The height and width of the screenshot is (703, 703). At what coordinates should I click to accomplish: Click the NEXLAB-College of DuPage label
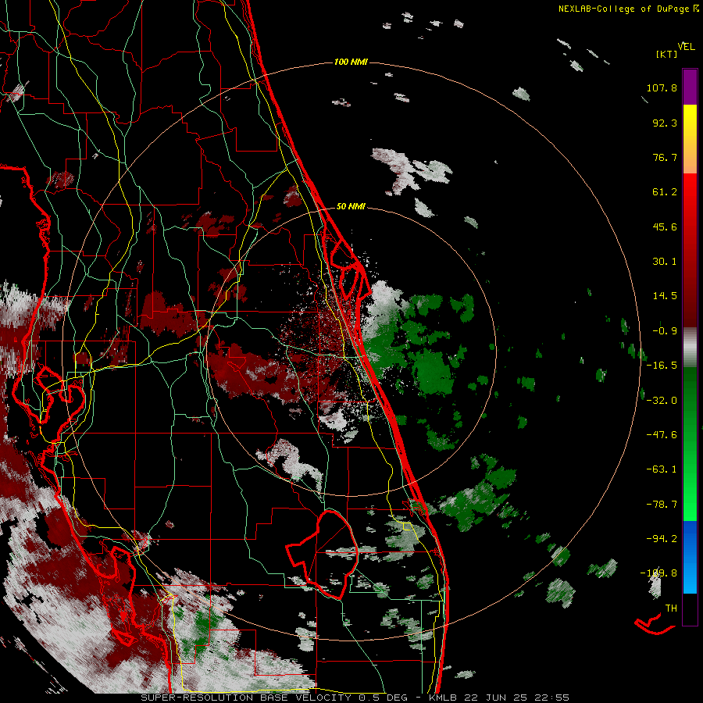624,9
